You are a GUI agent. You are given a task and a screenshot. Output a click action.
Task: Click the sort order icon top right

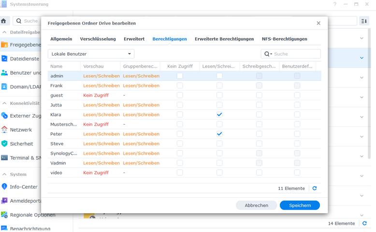coord(364,21)
